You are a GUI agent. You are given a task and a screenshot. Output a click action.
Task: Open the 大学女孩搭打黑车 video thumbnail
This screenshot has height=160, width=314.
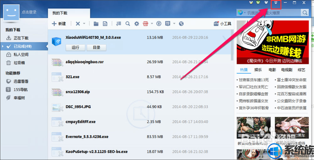(x=292, y=128)
